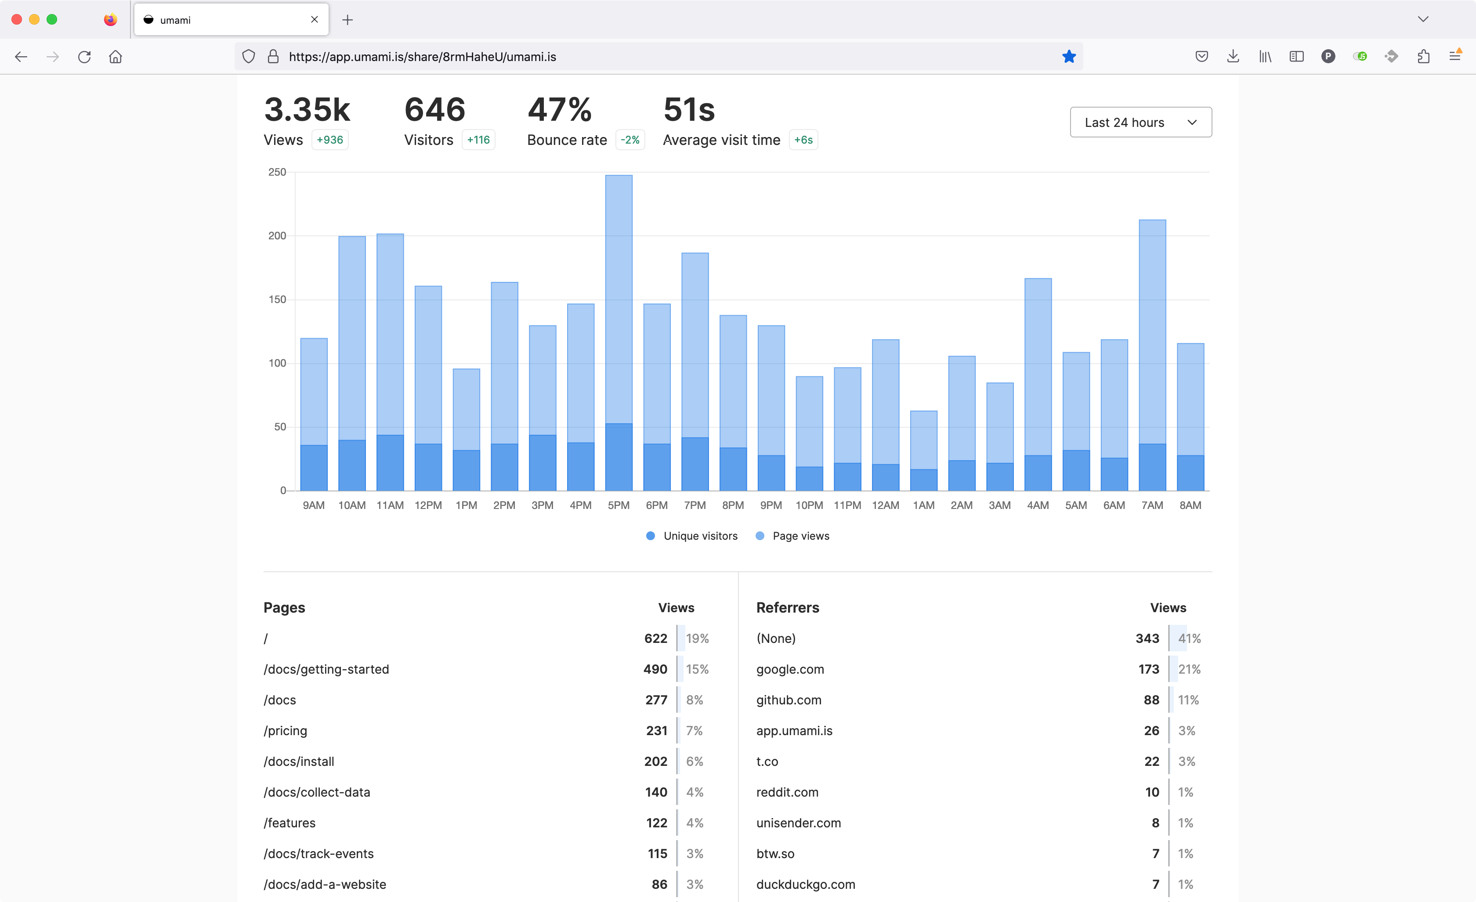Click the site security padlock icon
Image resolution: width=1476 pixels, height=902 pixels.
(x=273, y=56)
